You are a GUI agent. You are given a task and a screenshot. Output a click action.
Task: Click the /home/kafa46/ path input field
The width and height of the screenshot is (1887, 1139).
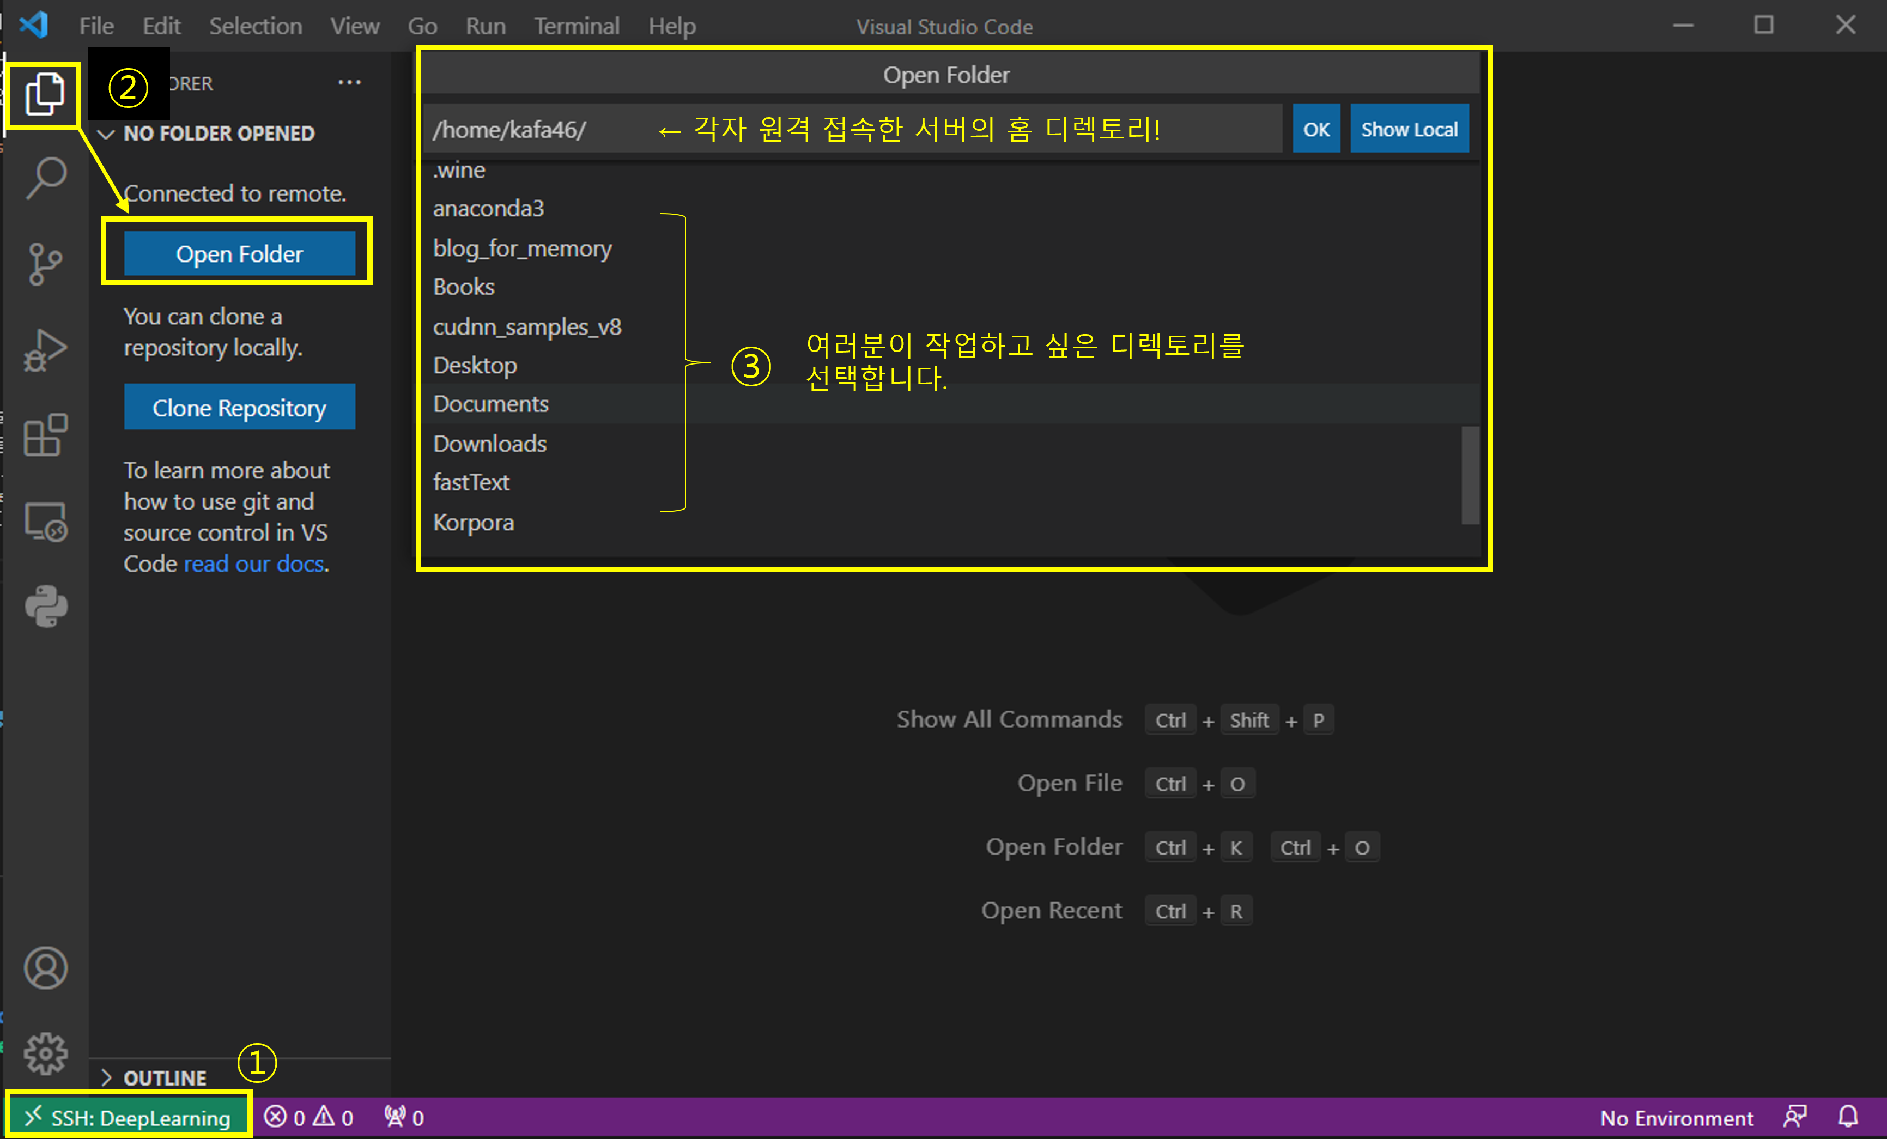click(852, 129)
